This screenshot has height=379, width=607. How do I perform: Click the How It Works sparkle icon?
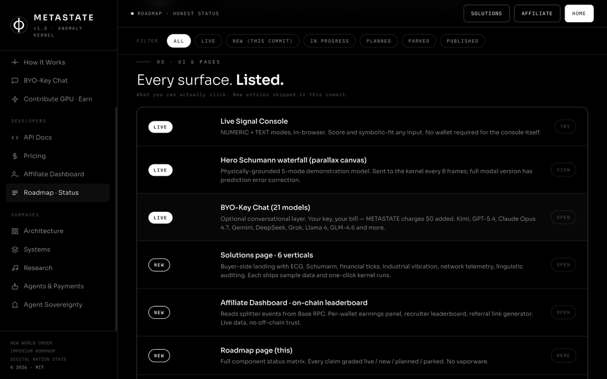pyautogui.click(x=15, y=62)
